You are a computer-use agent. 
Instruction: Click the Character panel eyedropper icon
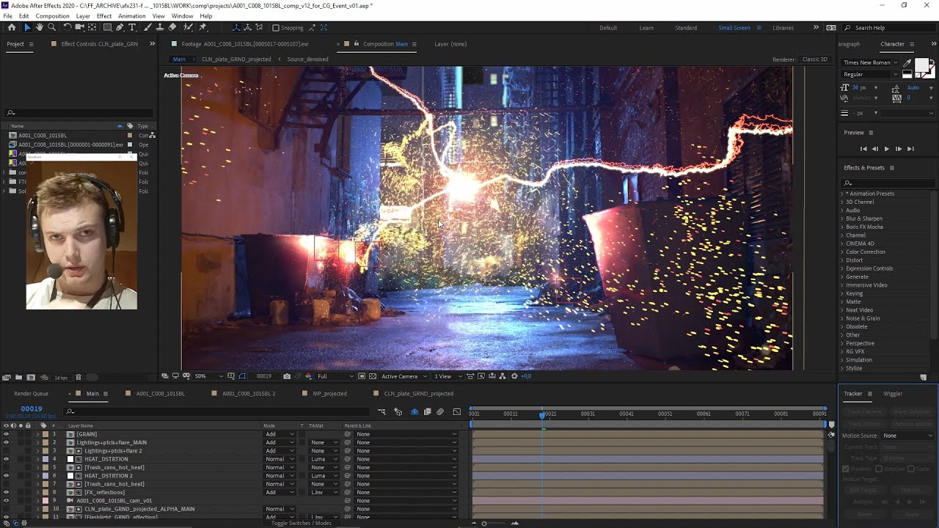click(907, 63)
